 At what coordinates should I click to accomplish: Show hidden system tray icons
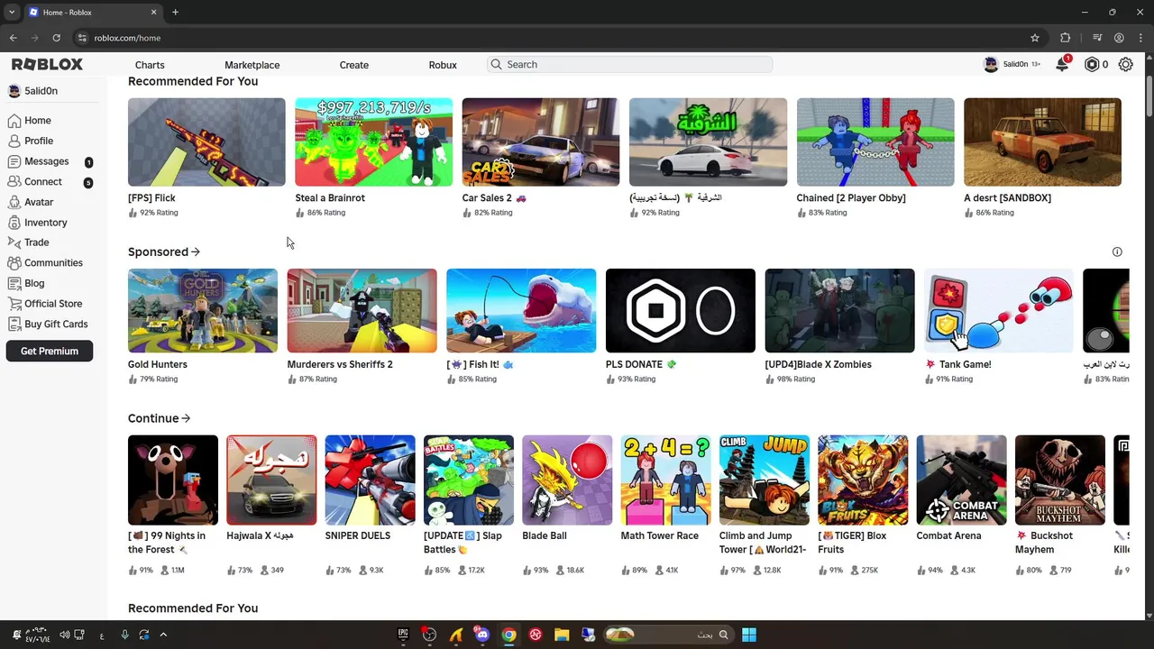coord(163,635)
